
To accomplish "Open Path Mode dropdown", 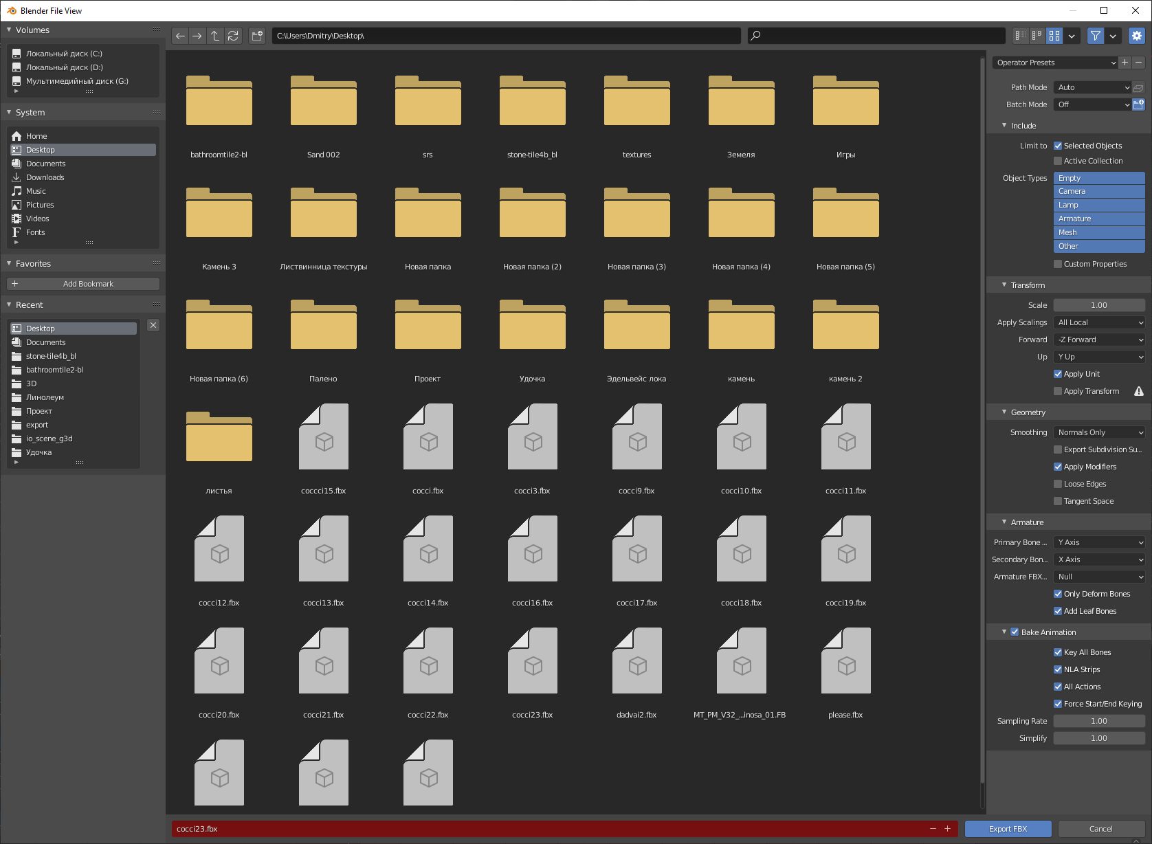I will click(1092, 87).
